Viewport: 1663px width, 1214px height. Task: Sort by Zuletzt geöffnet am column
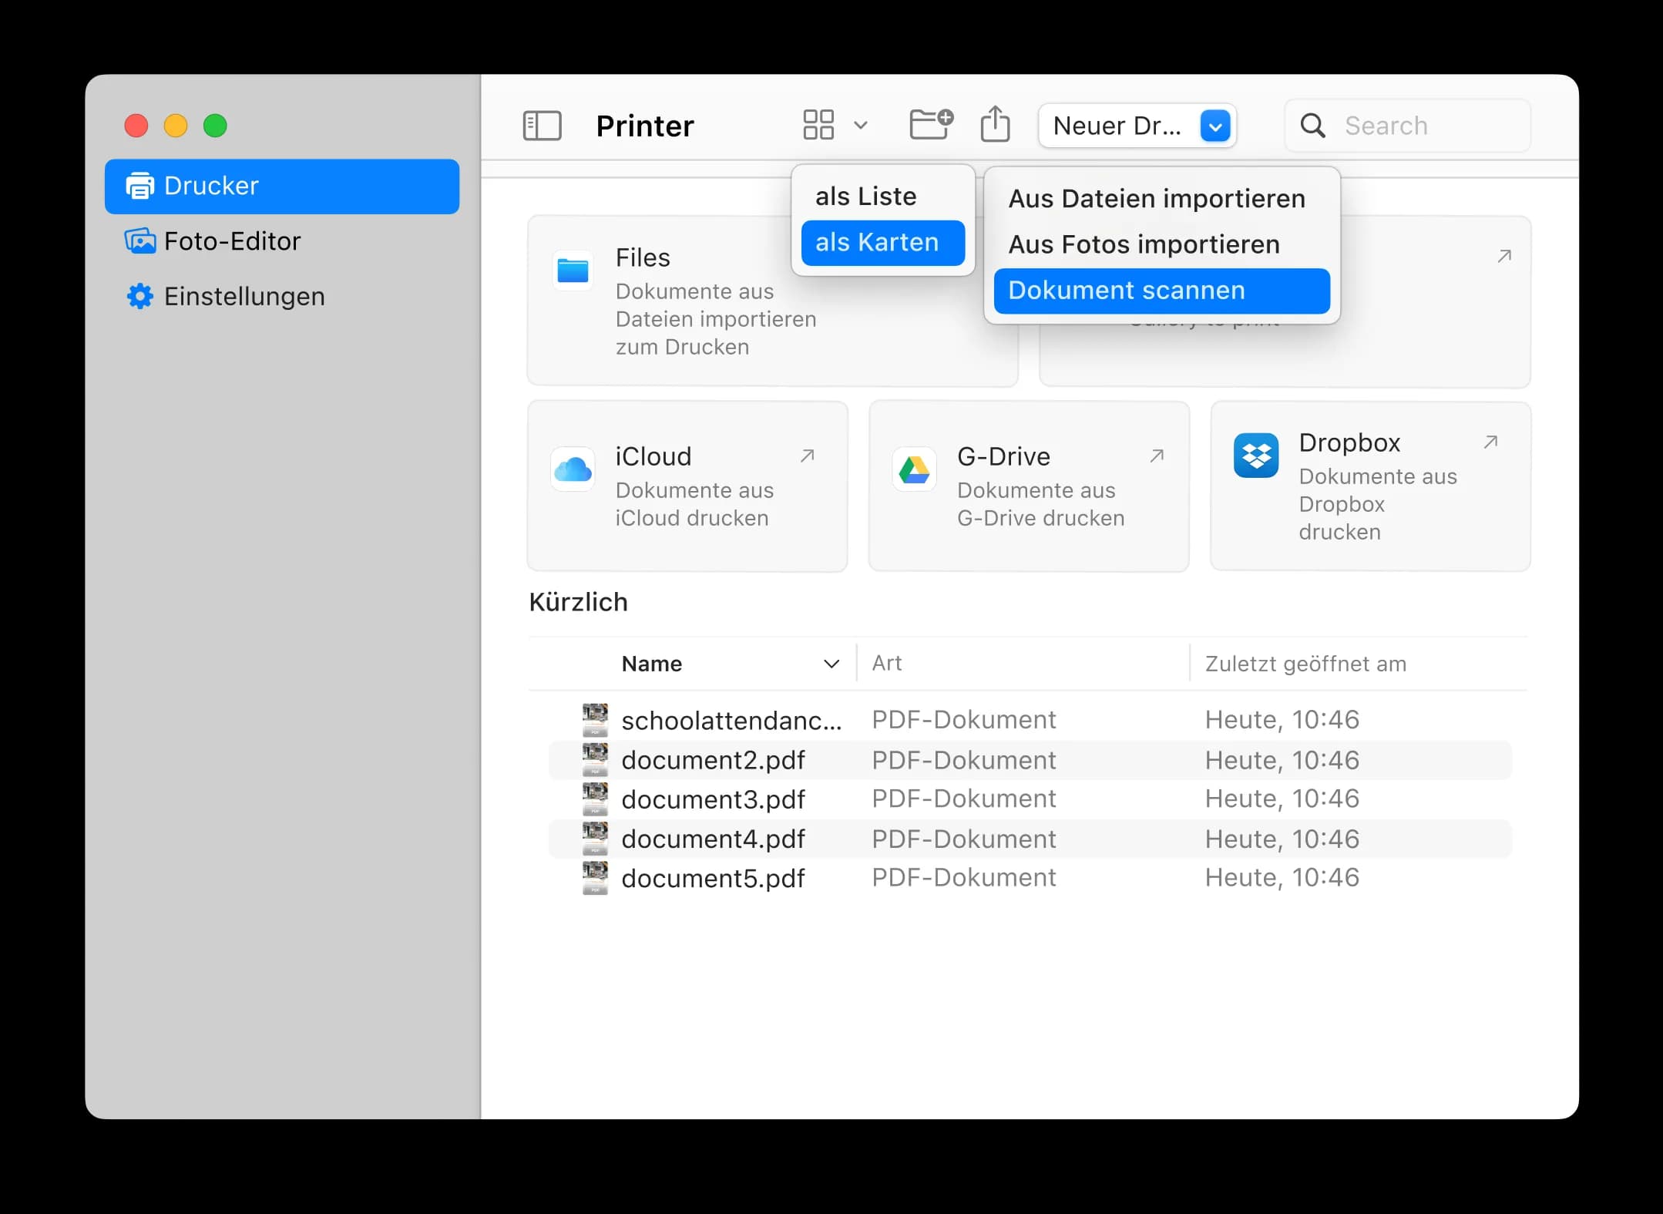1305,664
